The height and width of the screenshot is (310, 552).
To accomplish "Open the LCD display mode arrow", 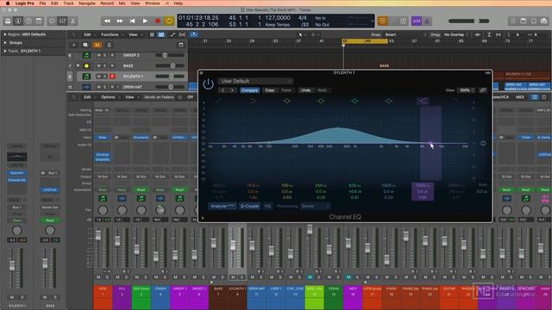I will tap(373, 21).
